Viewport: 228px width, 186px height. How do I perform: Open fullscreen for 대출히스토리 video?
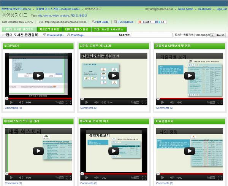click(x=69, y=178)
